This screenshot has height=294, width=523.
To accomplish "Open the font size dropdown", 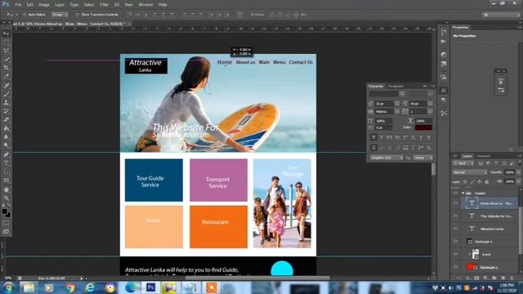I will pyautogui.click(x=397, y=104).
